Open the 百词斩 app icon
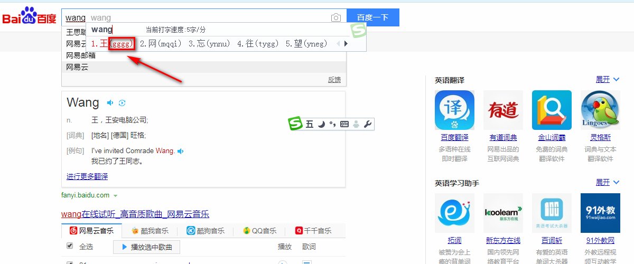The image size is (634, 264). pos(552,213)
